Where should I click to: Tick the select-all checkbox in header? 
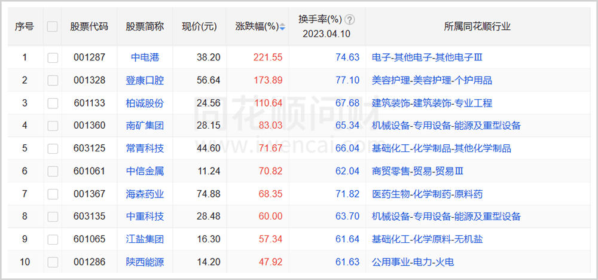[x=52, y=26]
